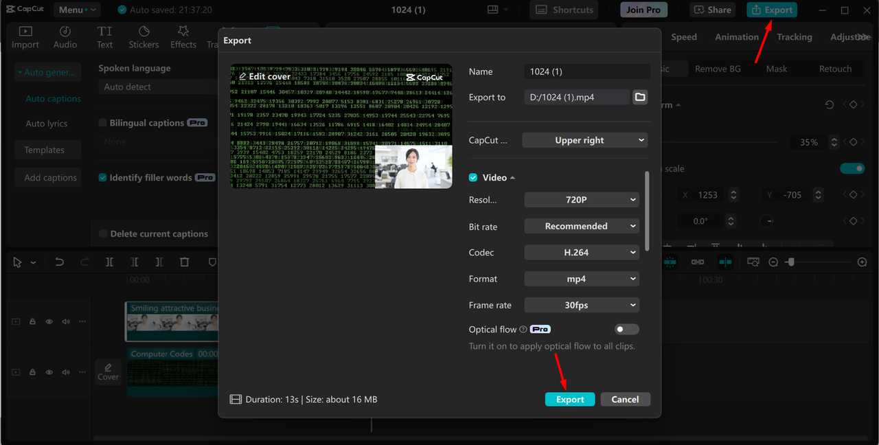Add keyframe next to the 35% scale
The width and height of the screenshot is (879, 445).
pyautogui.click(x=854, y=142)
